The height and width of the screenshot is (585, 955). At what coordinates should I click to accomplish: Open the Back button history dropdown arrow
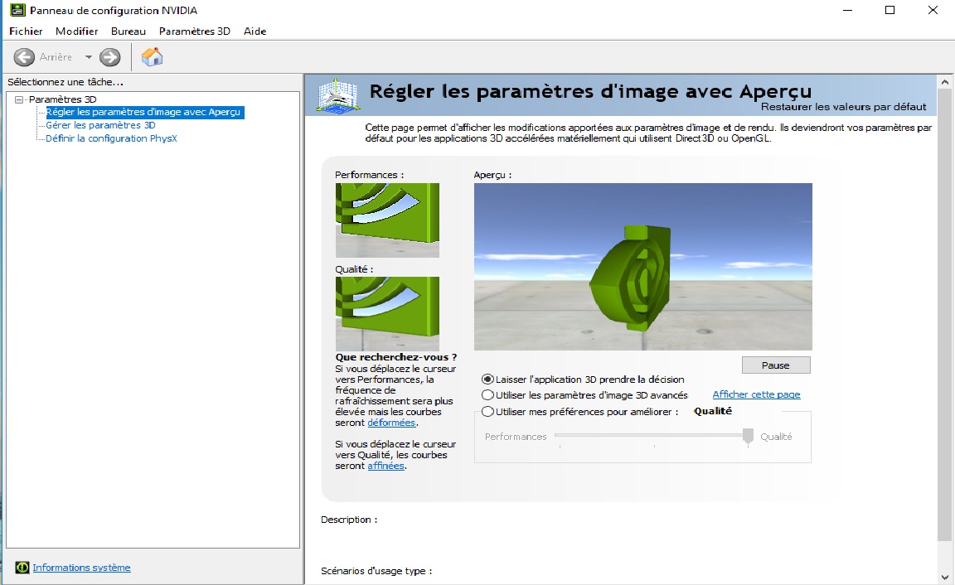click(x=88, y=57)
